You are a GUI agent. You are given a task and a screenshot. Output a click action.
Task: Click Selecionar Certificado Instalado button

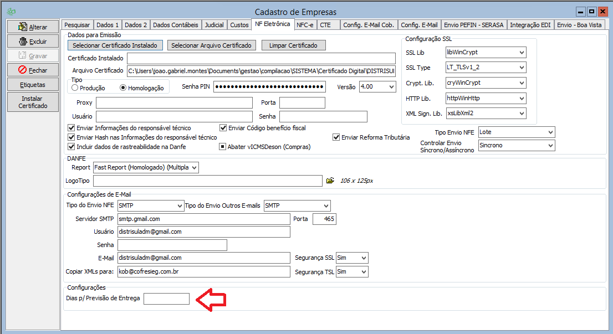click(115, 45)
